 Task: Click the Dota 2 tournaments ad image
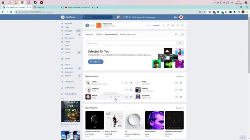pyautogui.click(x=71, y=112)
